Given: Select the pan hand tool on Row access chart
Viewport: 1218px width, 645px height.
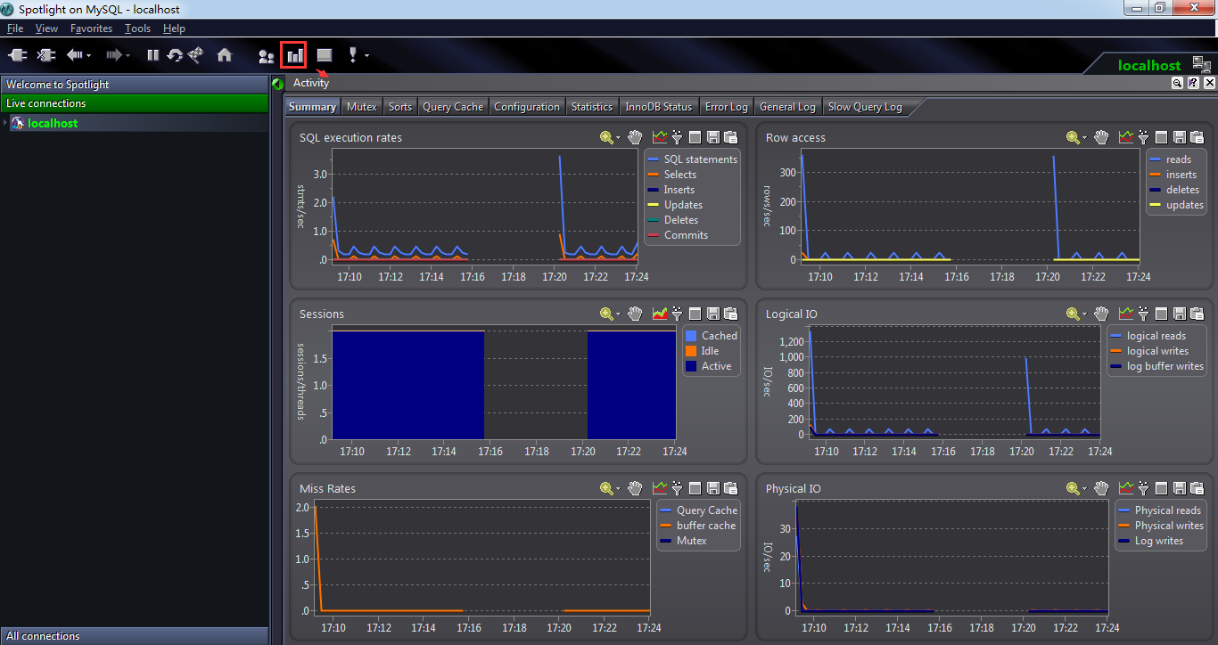Looking at the screenshot, I should (x=1101, y=137).
